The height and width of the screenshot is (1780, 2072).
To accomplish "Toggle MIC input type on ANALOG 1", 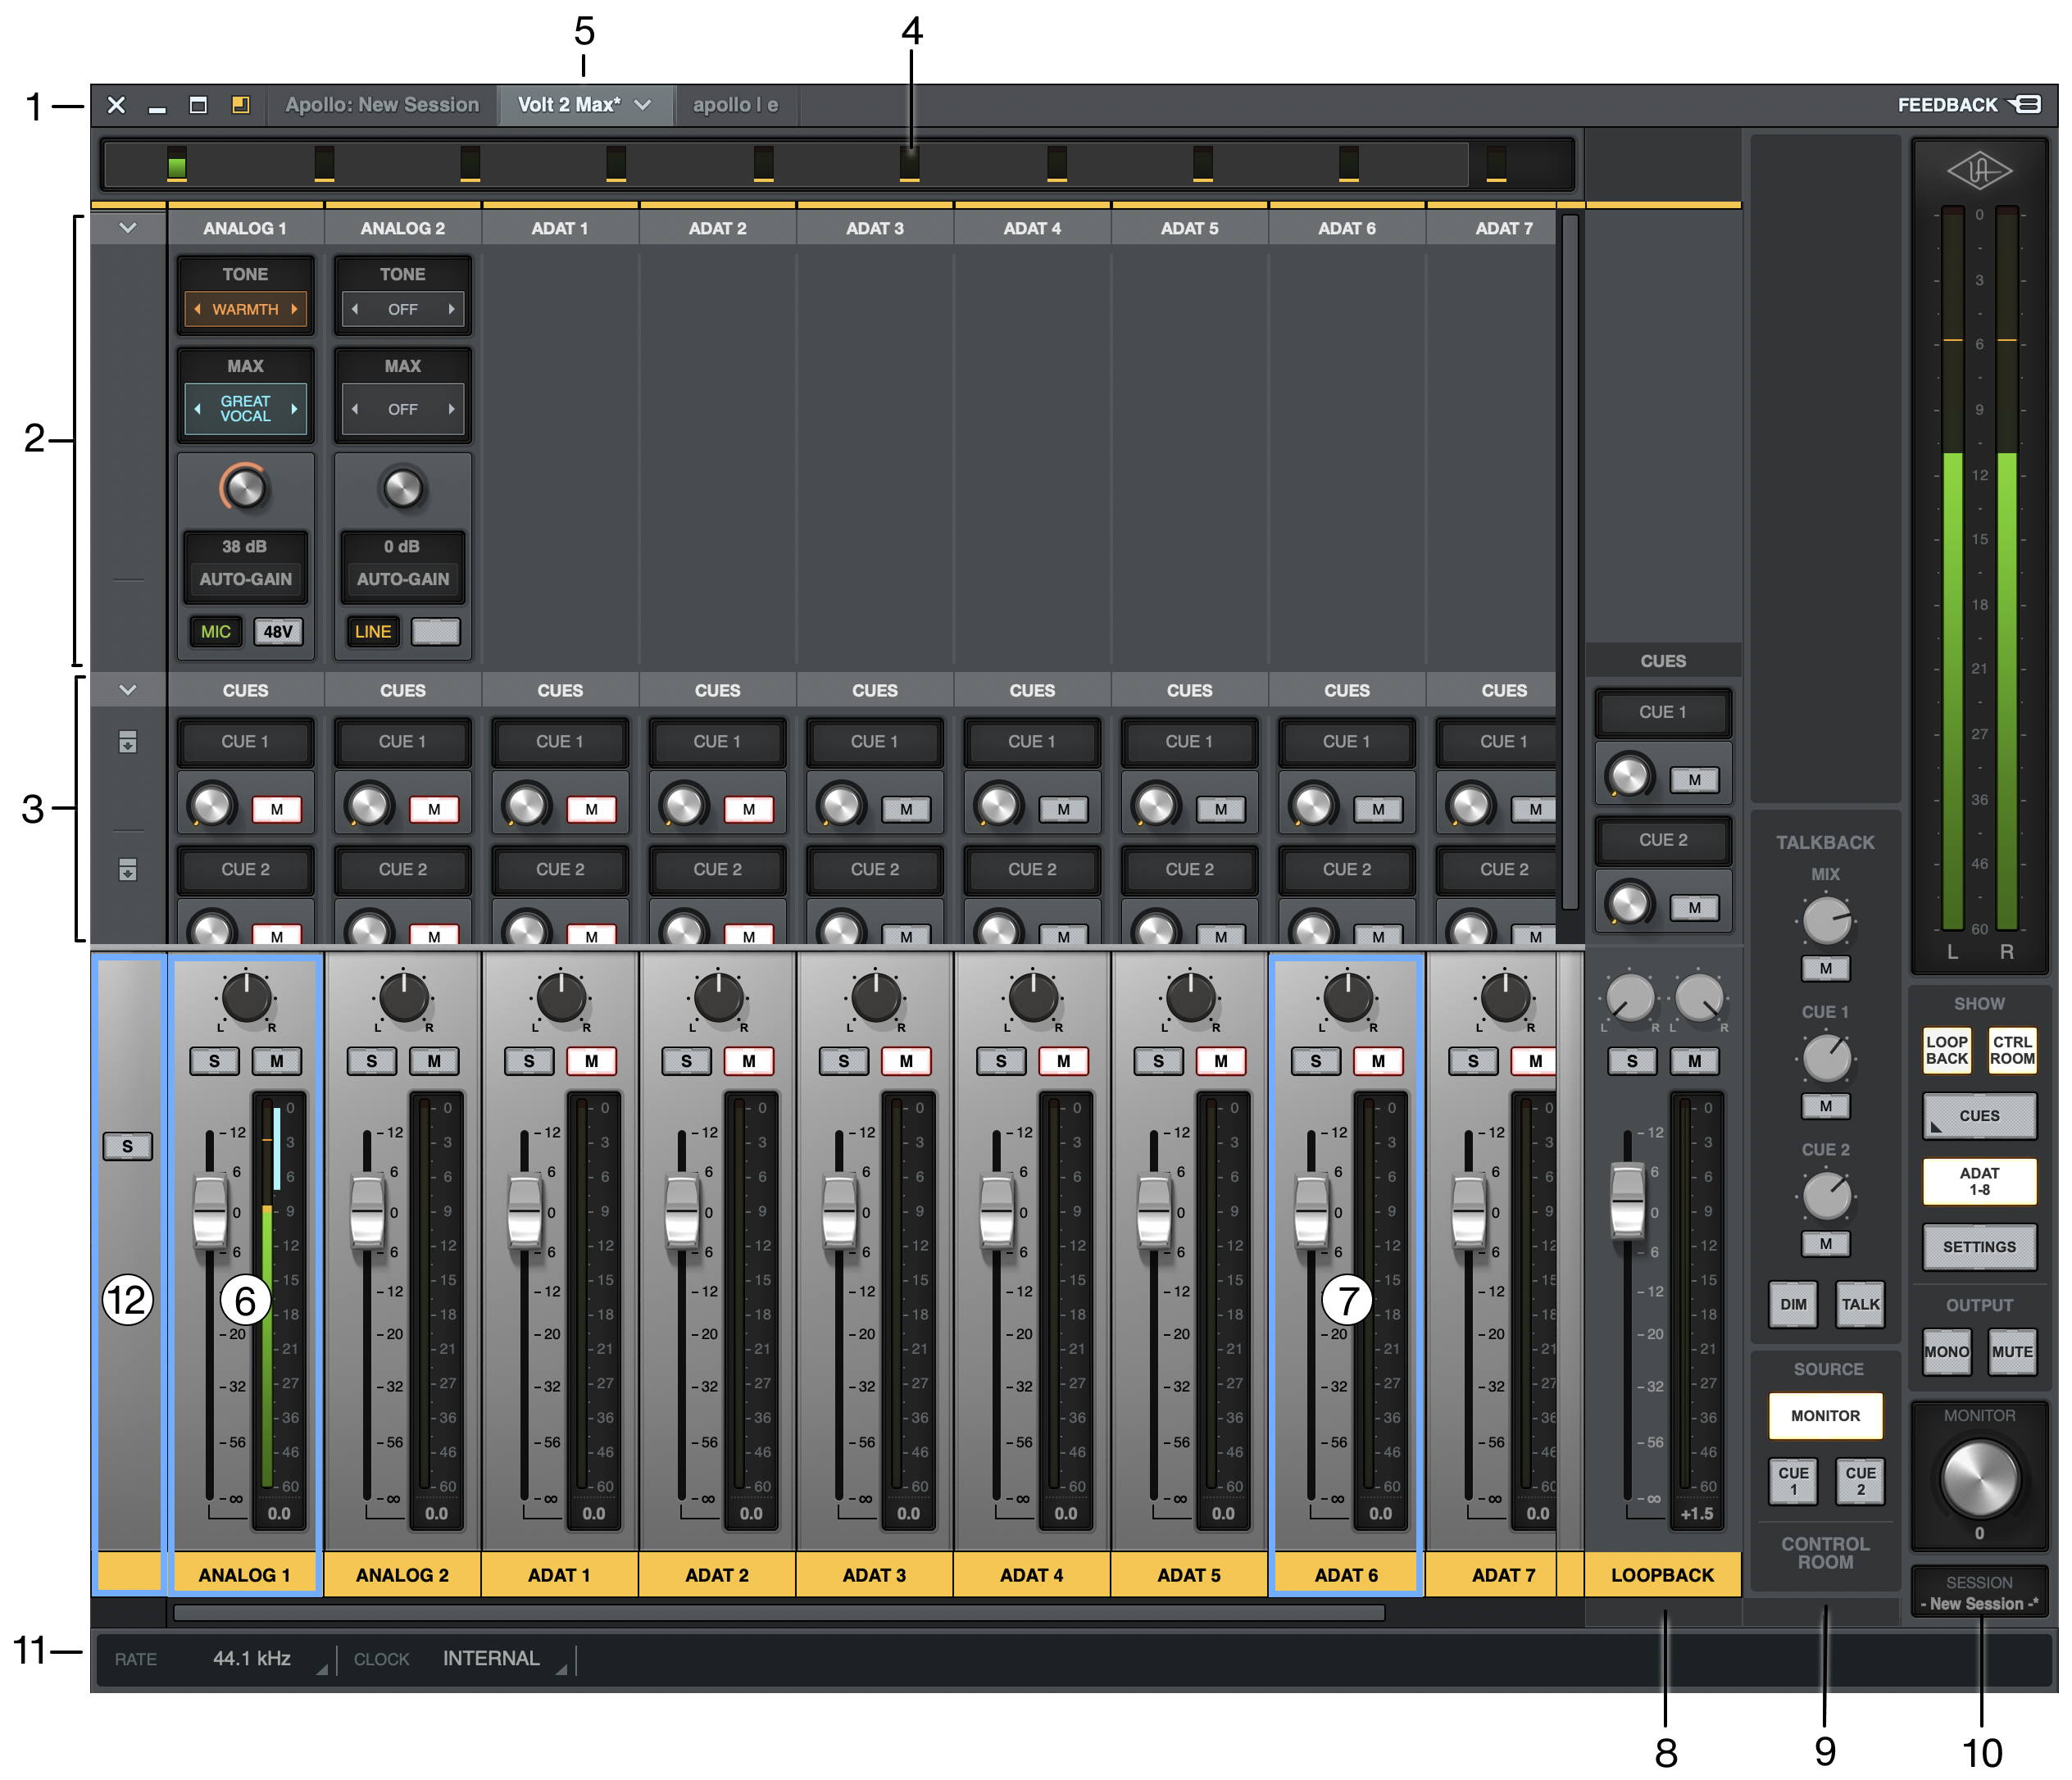I will click(x=216, y=632).
